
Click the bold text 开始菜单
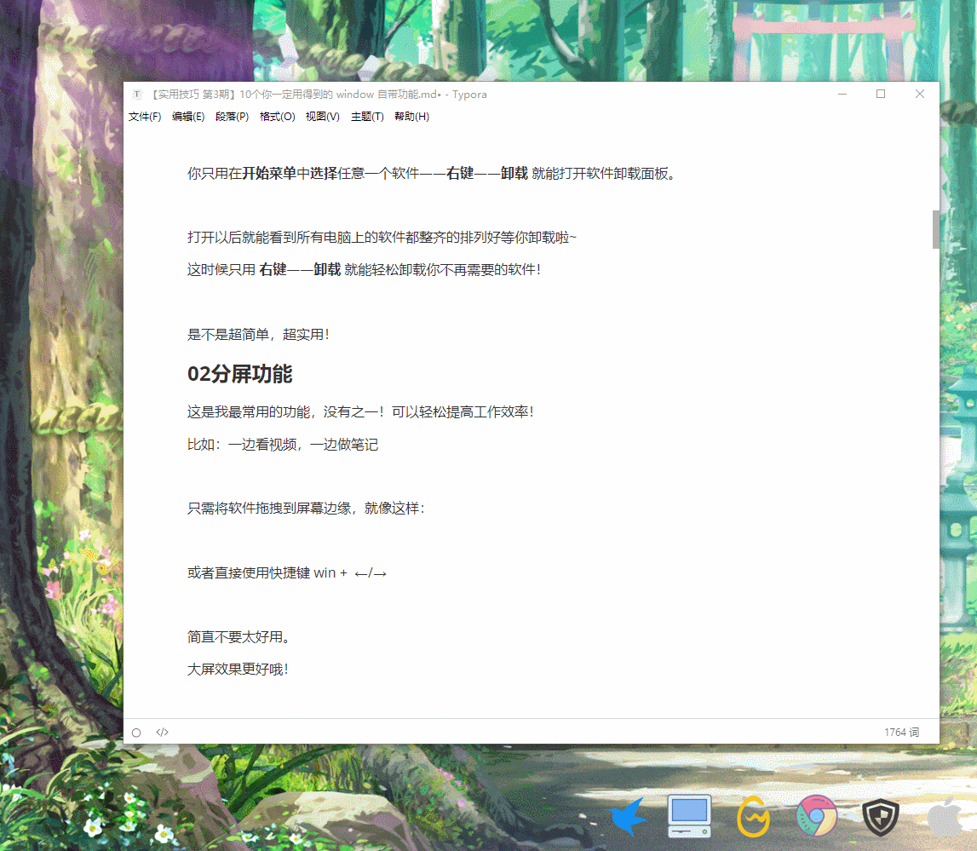pos(268,173)
